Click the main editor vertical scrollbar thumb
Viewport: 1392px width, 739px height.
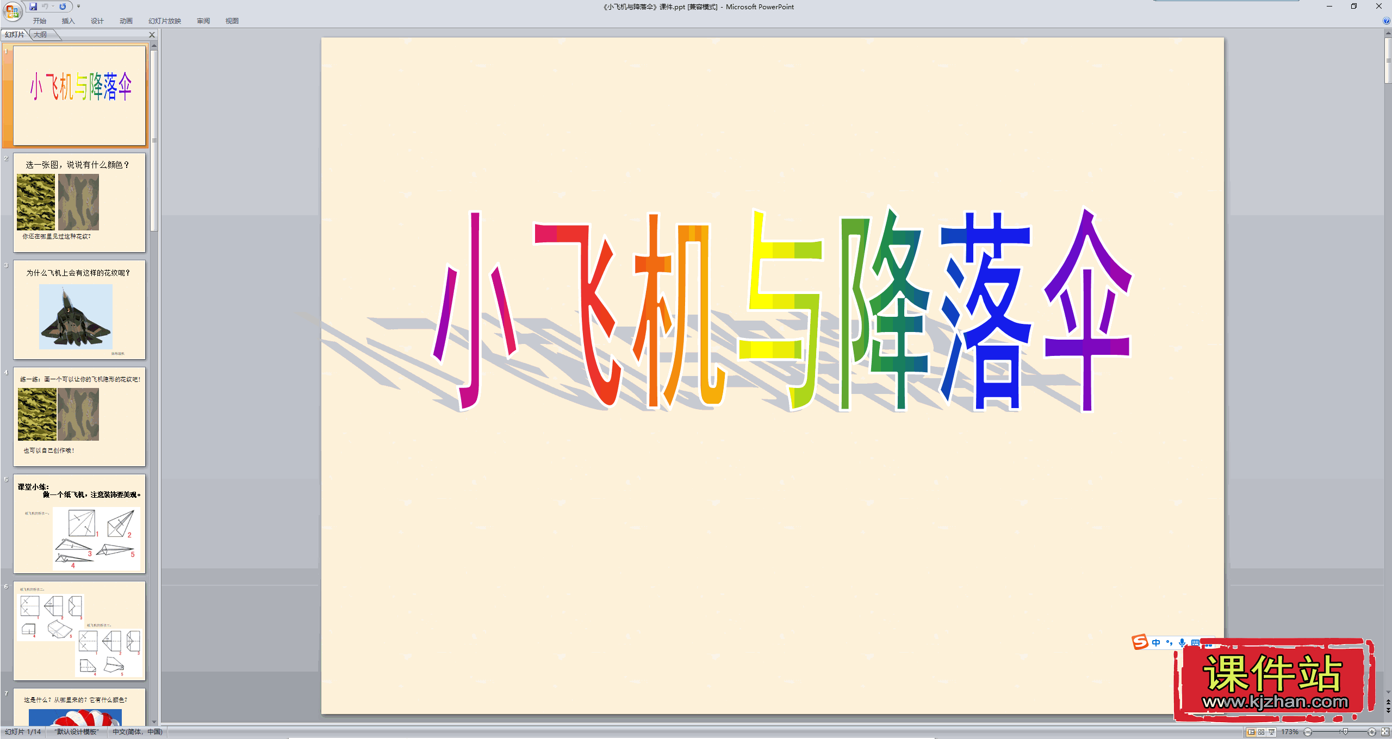click(x=1388, y=60)
